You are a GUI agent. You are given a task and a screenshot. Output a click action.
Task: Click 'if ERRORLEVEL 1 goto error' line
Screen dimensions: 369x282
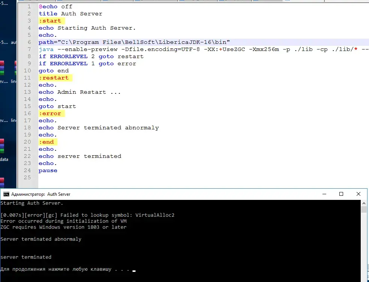[87, 64]
